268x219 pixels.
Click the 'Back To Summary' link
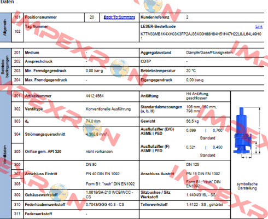click(x=119, y=18)
